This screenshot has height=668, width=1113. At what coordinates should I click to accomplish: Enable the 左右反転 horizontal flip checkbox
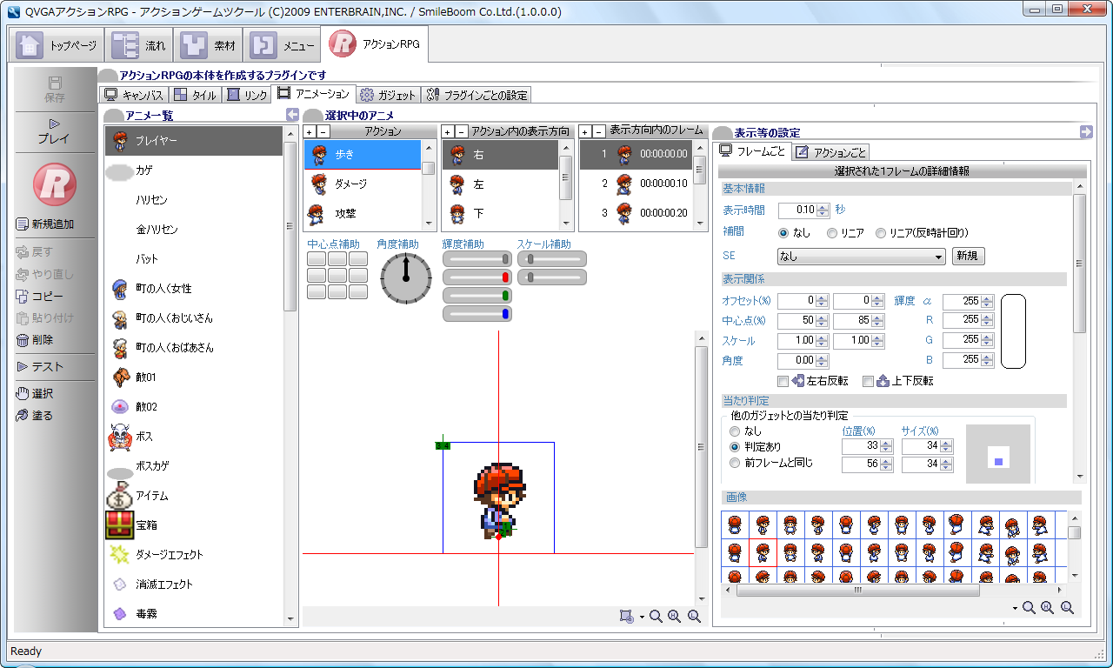783,381
